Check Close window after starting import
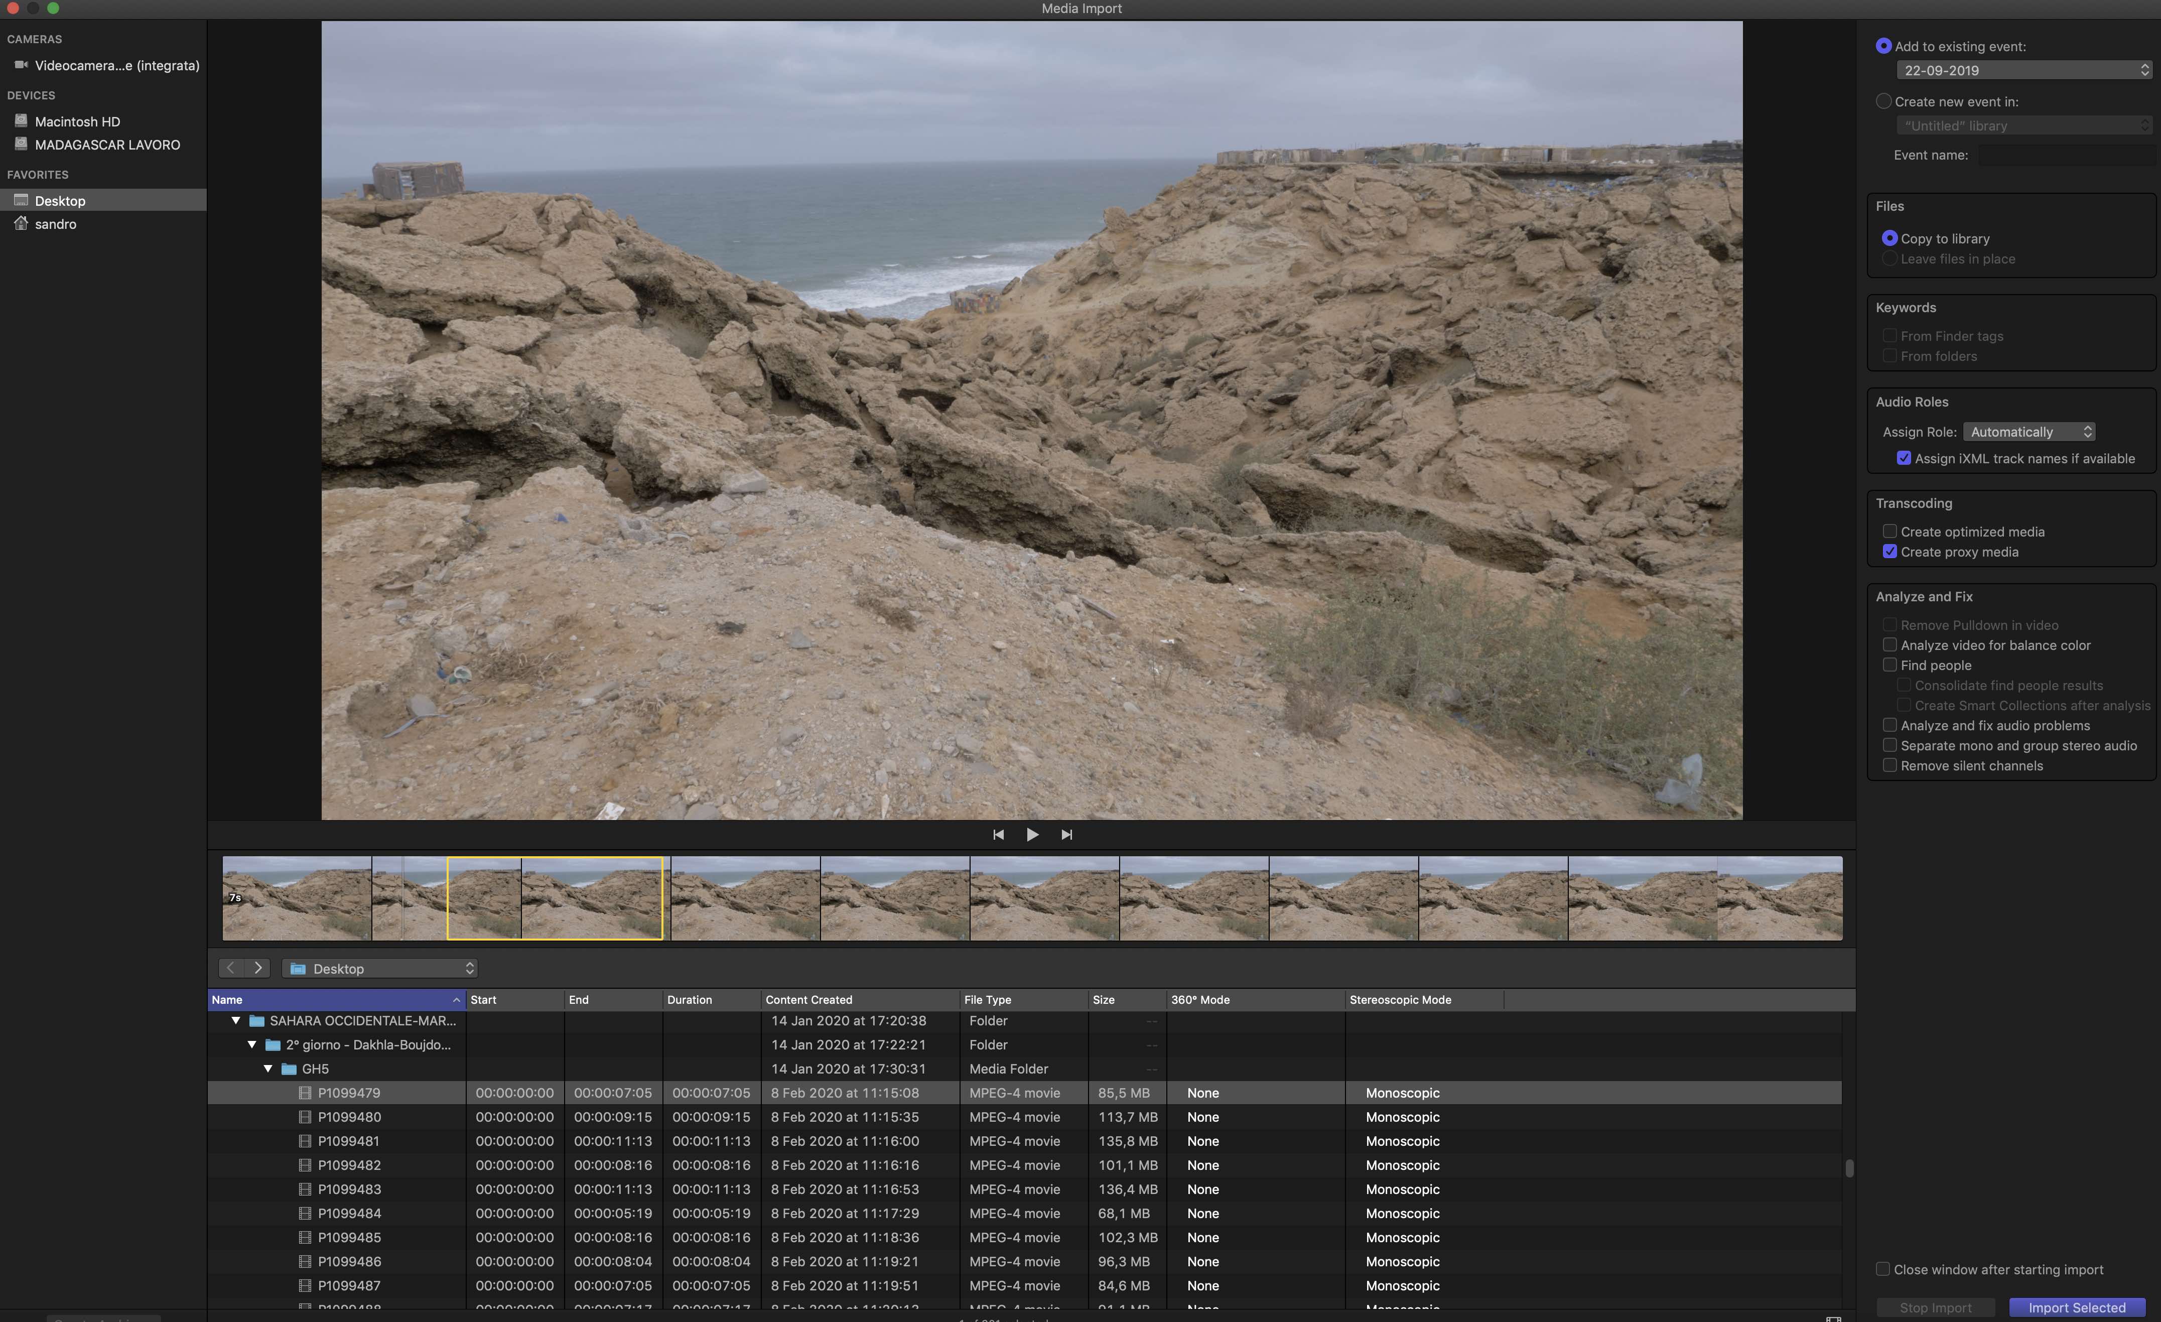2161x1322 pixels. click(1882, 1268)
